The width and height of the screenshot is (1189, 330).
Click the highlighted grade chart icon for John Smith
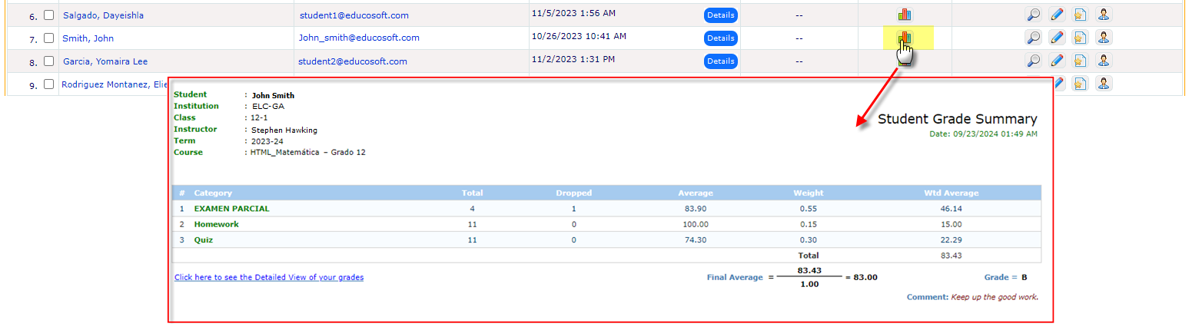coord(904,38)
